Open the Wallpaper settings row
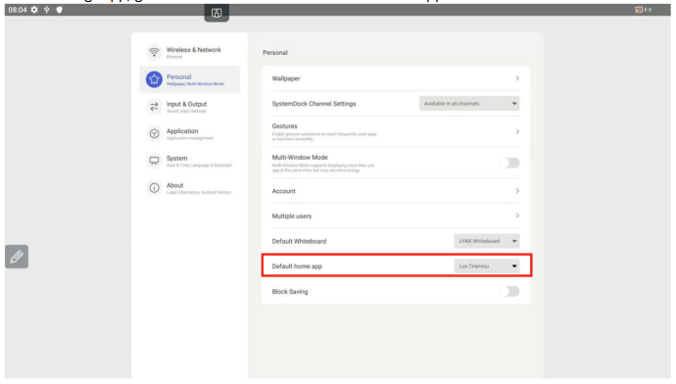The width and height of the screenshot is (676, 384). coord(396,78)
